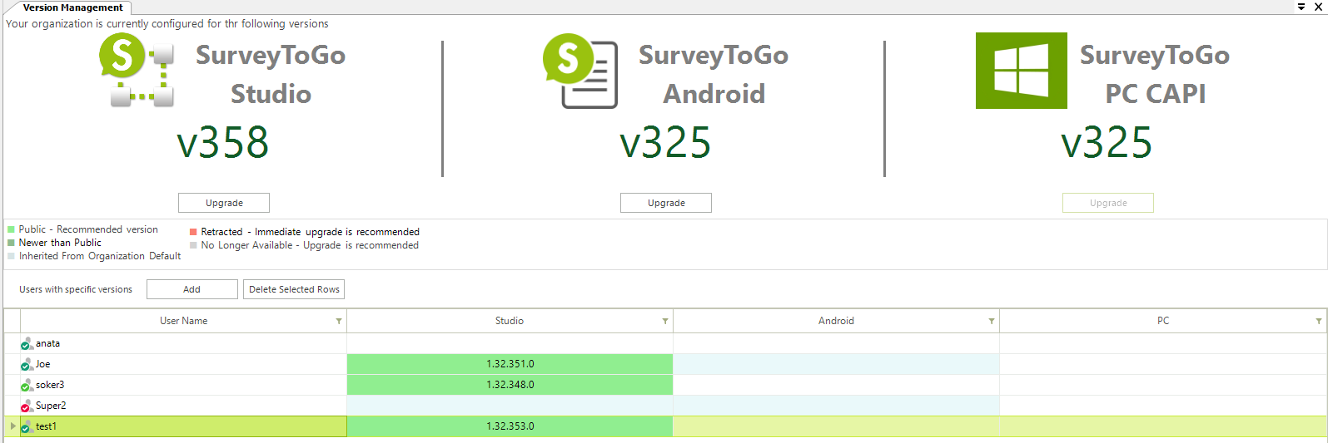Click the disabled PC CAPI Upgrade button
The width and height of the screenshot is (1328, 443).
(x=1108, y=203)
